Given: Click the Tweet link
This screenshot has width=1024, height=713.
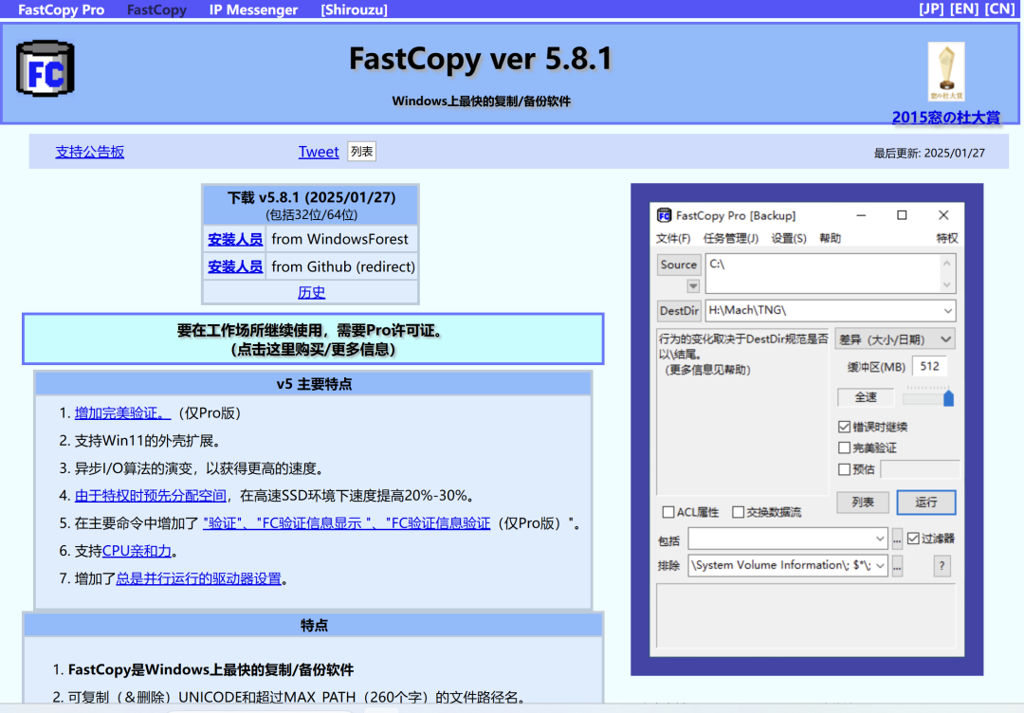Looking at the screenshot, I should coord(319,152).
